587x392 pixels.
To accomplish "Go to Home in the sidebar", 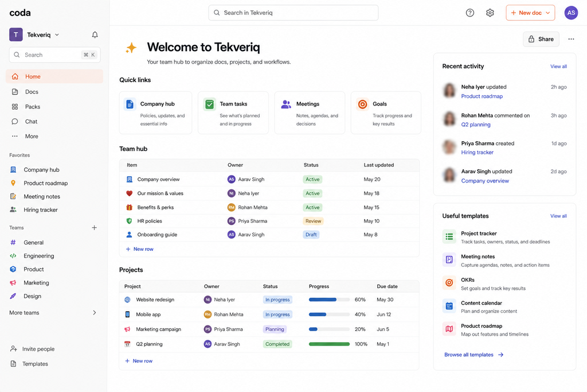I will coord(54,76).
